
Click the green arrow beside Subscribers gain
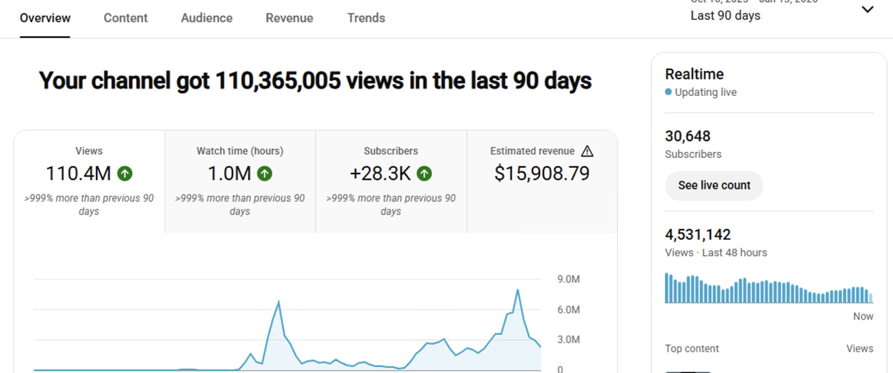tap(424, 174)
